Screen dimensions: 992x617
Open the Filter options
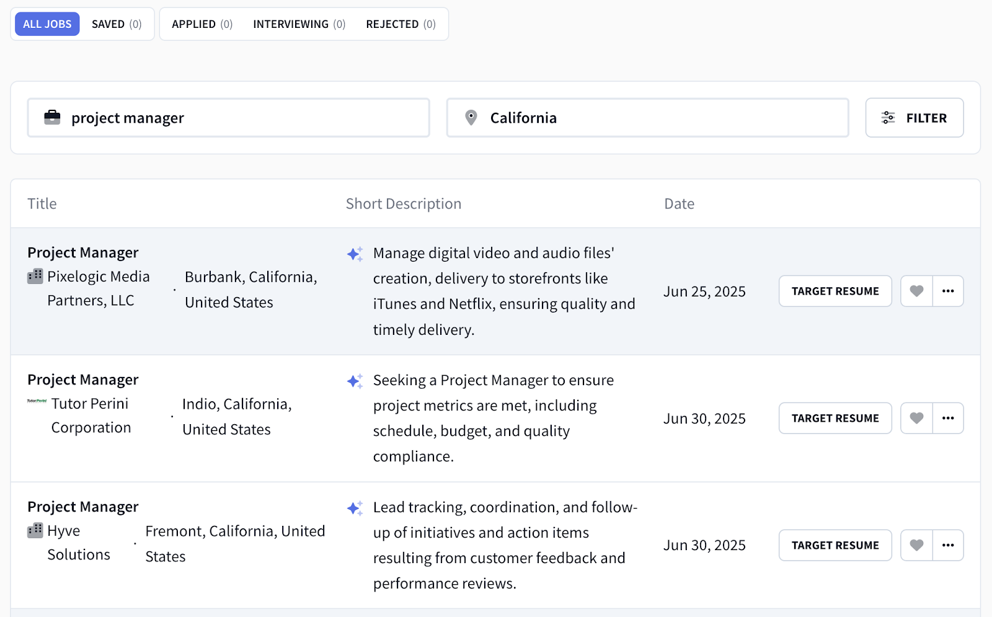tap(914, 118)
